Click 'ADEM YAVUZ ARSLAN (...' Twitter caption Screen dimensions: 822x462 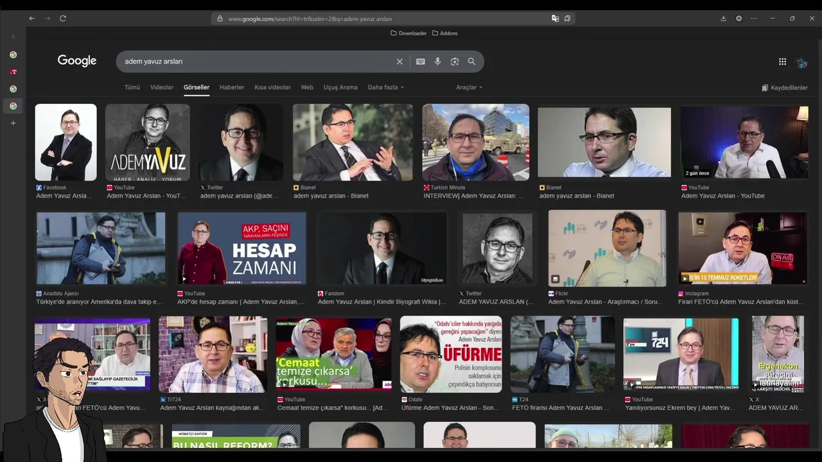pyautogui.click(x=496, y=302)
